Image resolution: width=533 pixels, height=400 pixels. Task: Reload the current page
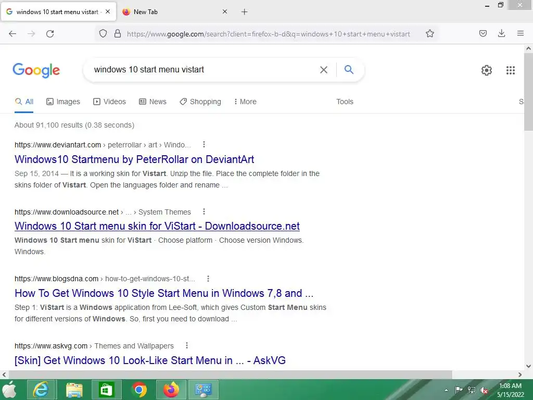click(50, 34)
